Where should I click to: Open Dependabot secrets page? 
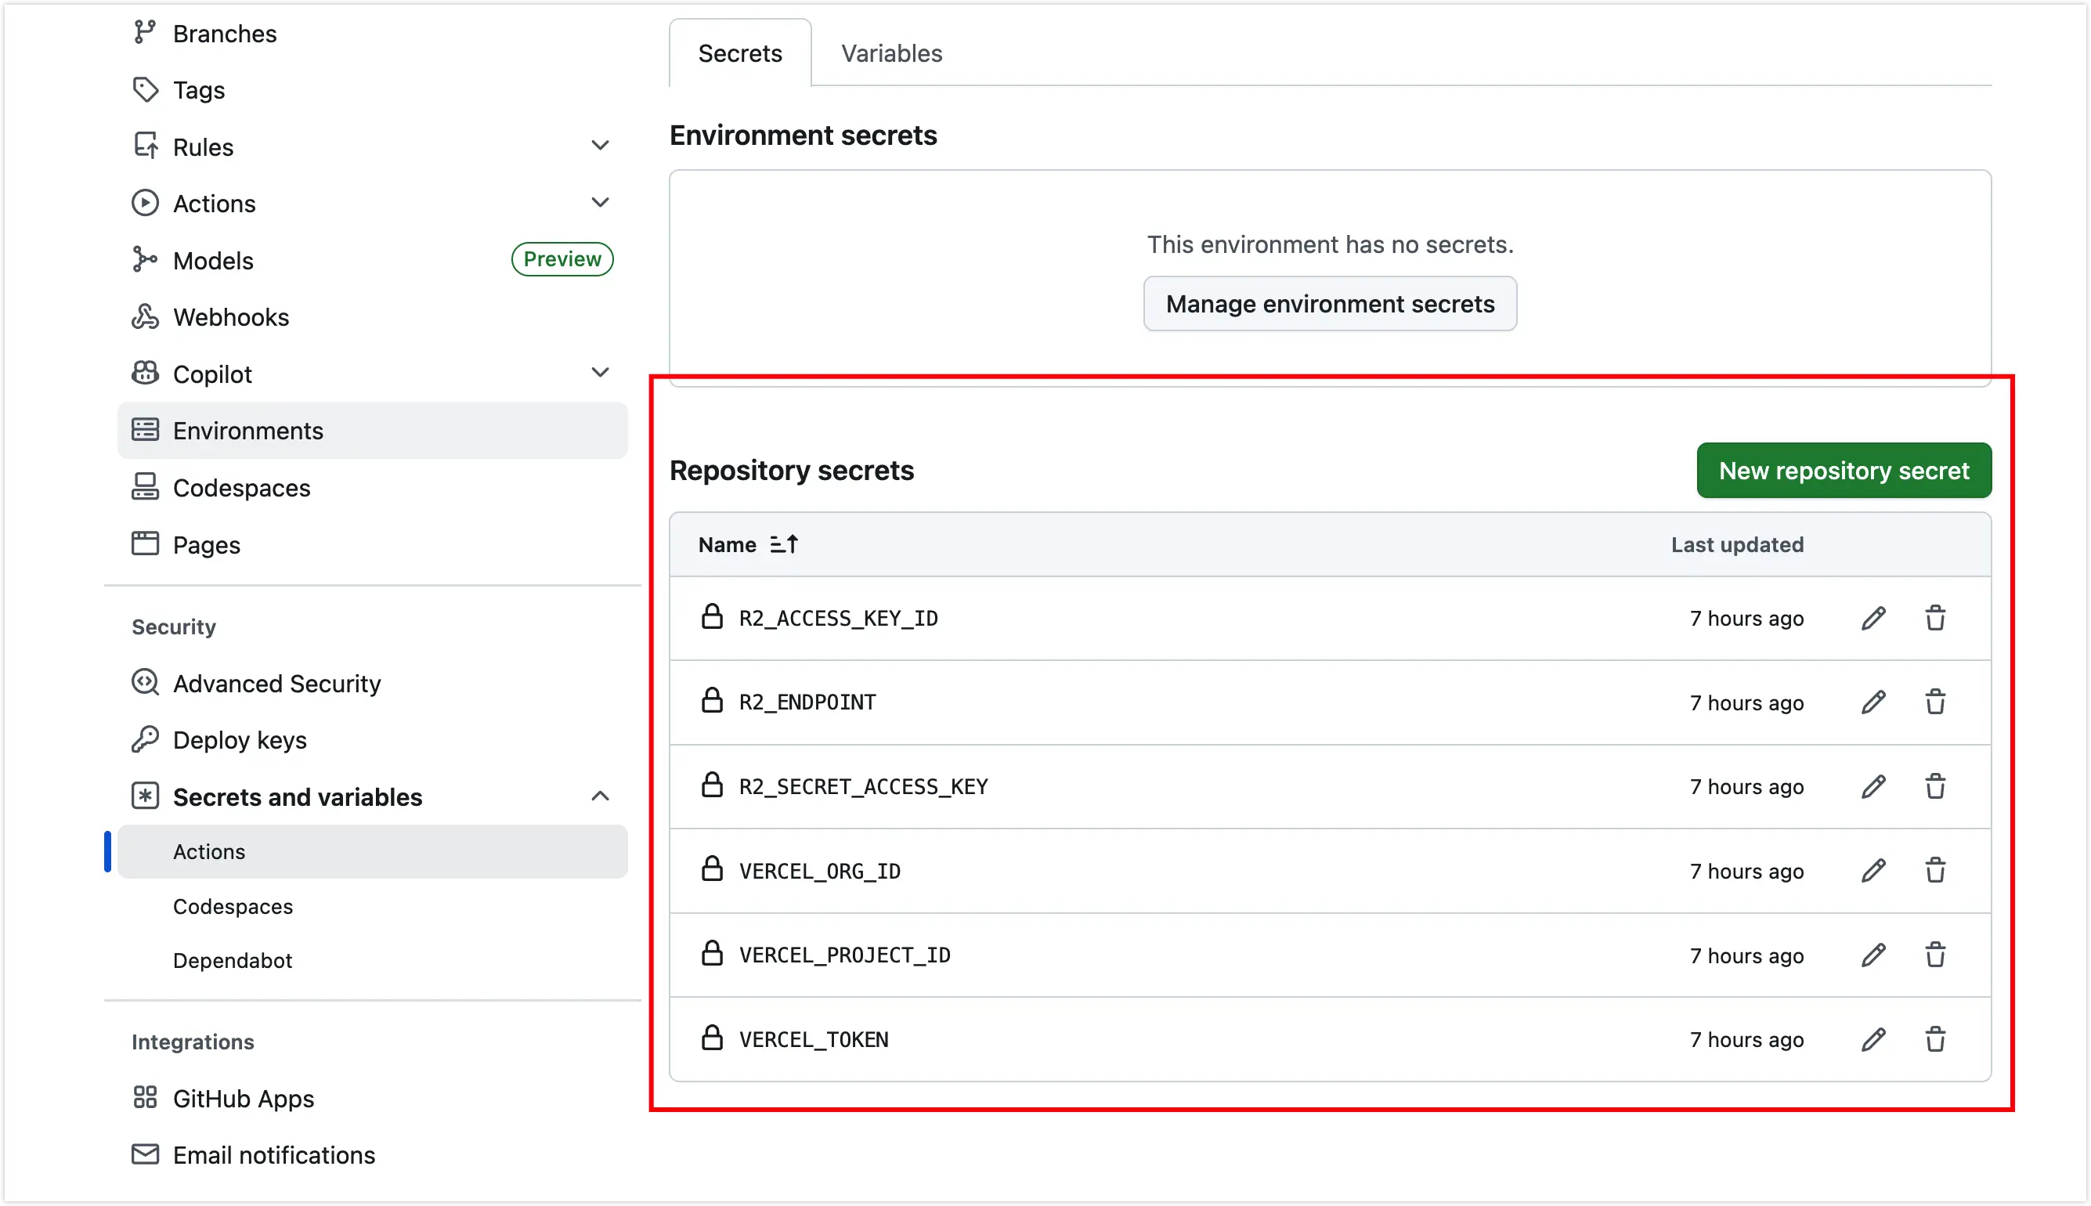pos(232,960)
